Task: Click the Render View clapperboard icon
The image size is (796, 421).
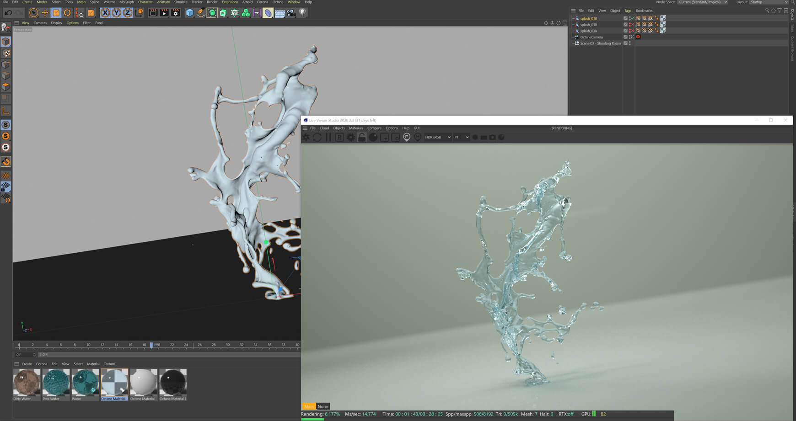Action: pos(153,13)
